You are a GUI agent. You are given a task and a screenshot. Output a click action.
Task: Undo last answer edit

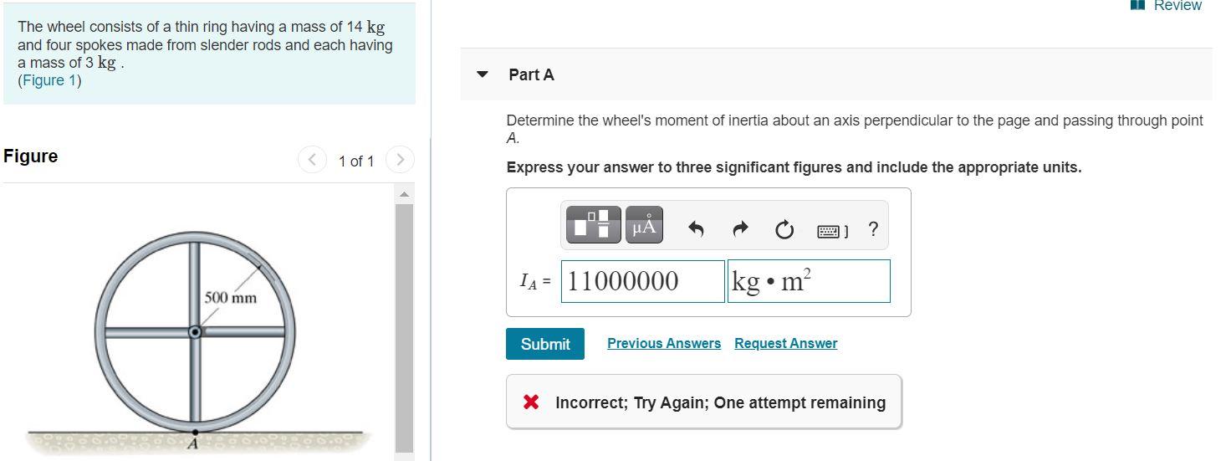point(696,229)
